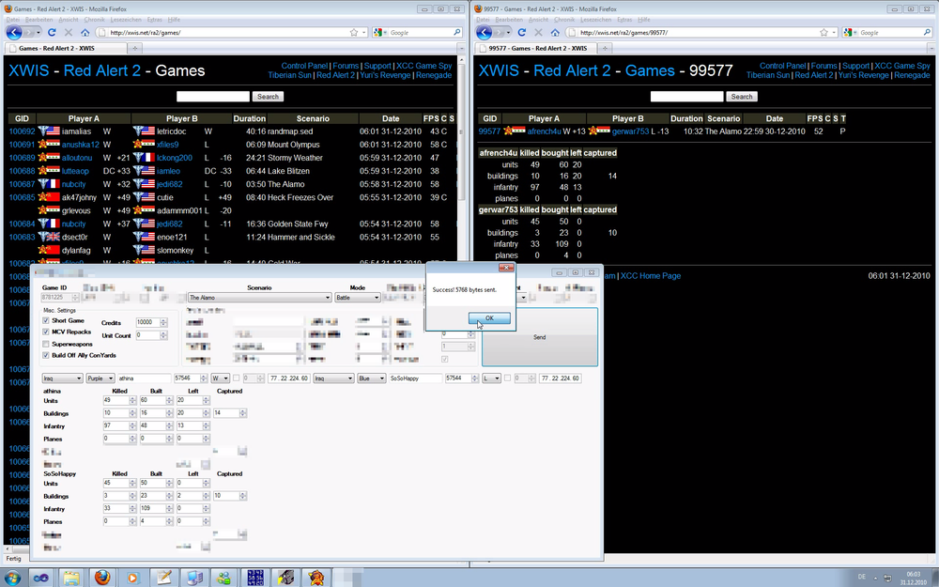Confirm the Success message with OK
The height and width of the screenshot is (587, 939).
pyautogui.click(x=489, y=318)
